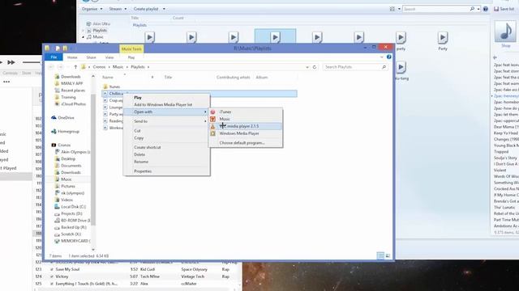The height and width of the screenshot is (291, 519).
Task: Choose VLC media player 2.1.5 entry
Action: (x=246, y=126)
